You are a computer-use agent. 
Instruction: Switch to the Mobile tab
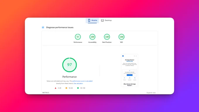point(92,20)
